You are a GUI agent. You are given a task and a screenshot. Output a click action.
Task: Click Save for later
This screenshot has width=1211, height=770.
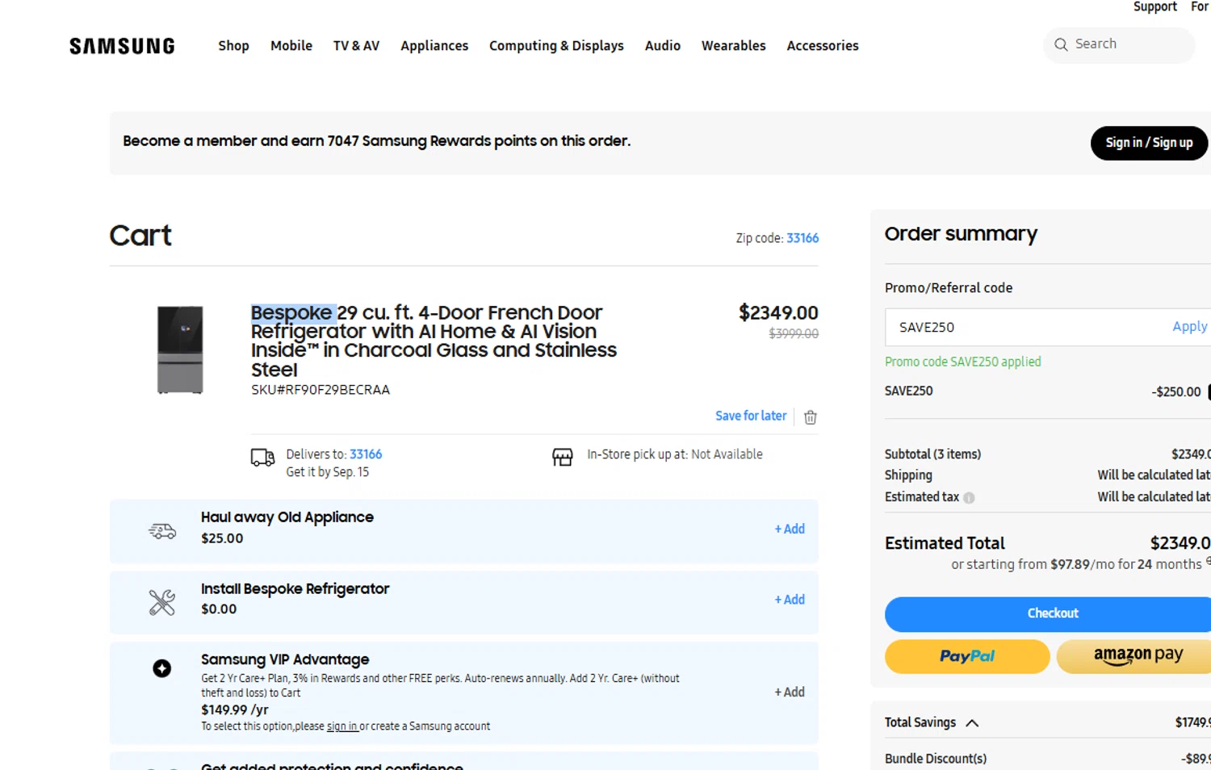pos(750,416)
